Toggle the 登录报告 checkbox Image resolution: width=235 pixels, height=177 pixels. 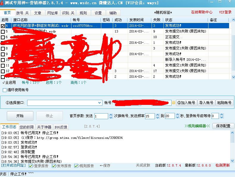[31, 166]
